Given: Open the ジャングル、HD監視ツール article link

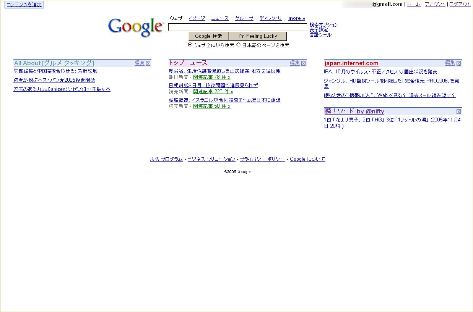Looking at the screenshot, I should (x=392, y=83).
